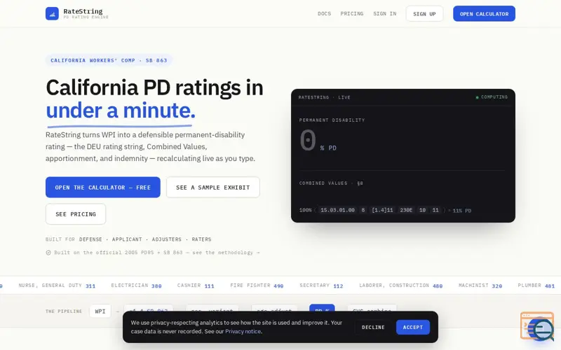Click Electrician 380 ticker entry
This screenshot has width=561, height=350.
click(x=136, y=286)
